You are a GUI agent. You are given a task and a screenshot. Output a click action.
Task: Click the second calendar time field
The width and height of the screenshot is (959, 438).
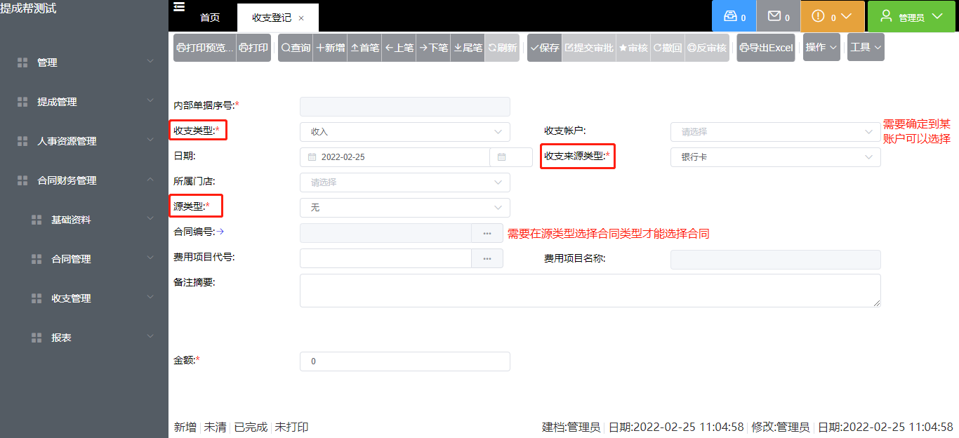coord(511,157)
